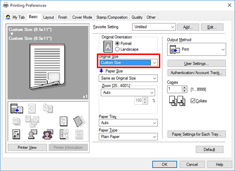The image size is (235, 171).
Task: Open User Settings...
Action: point(196,63)
